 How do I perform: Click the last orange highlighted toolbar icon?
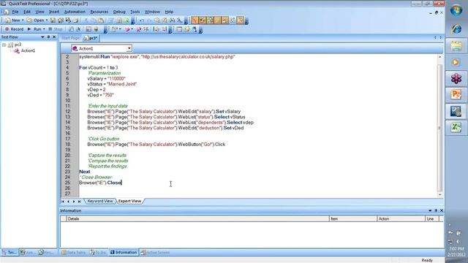tap(240, 20)
